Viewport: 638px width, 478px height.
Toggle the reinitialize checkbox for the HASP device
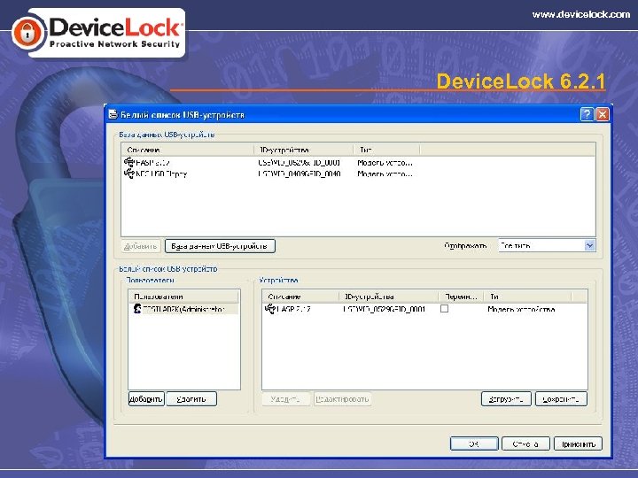444,309
